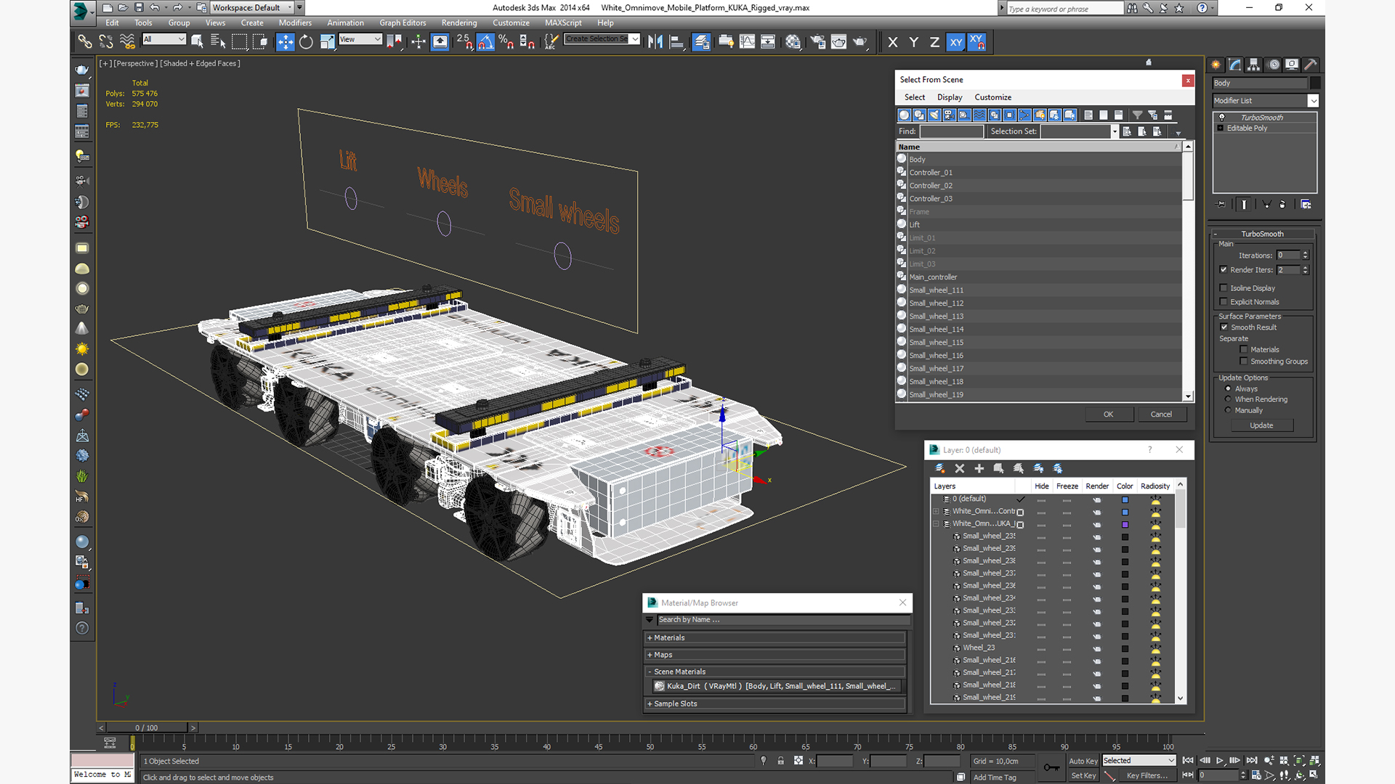1395x784 pixels.
Task: Click the Unlink Selection tool
Action: 106,42
